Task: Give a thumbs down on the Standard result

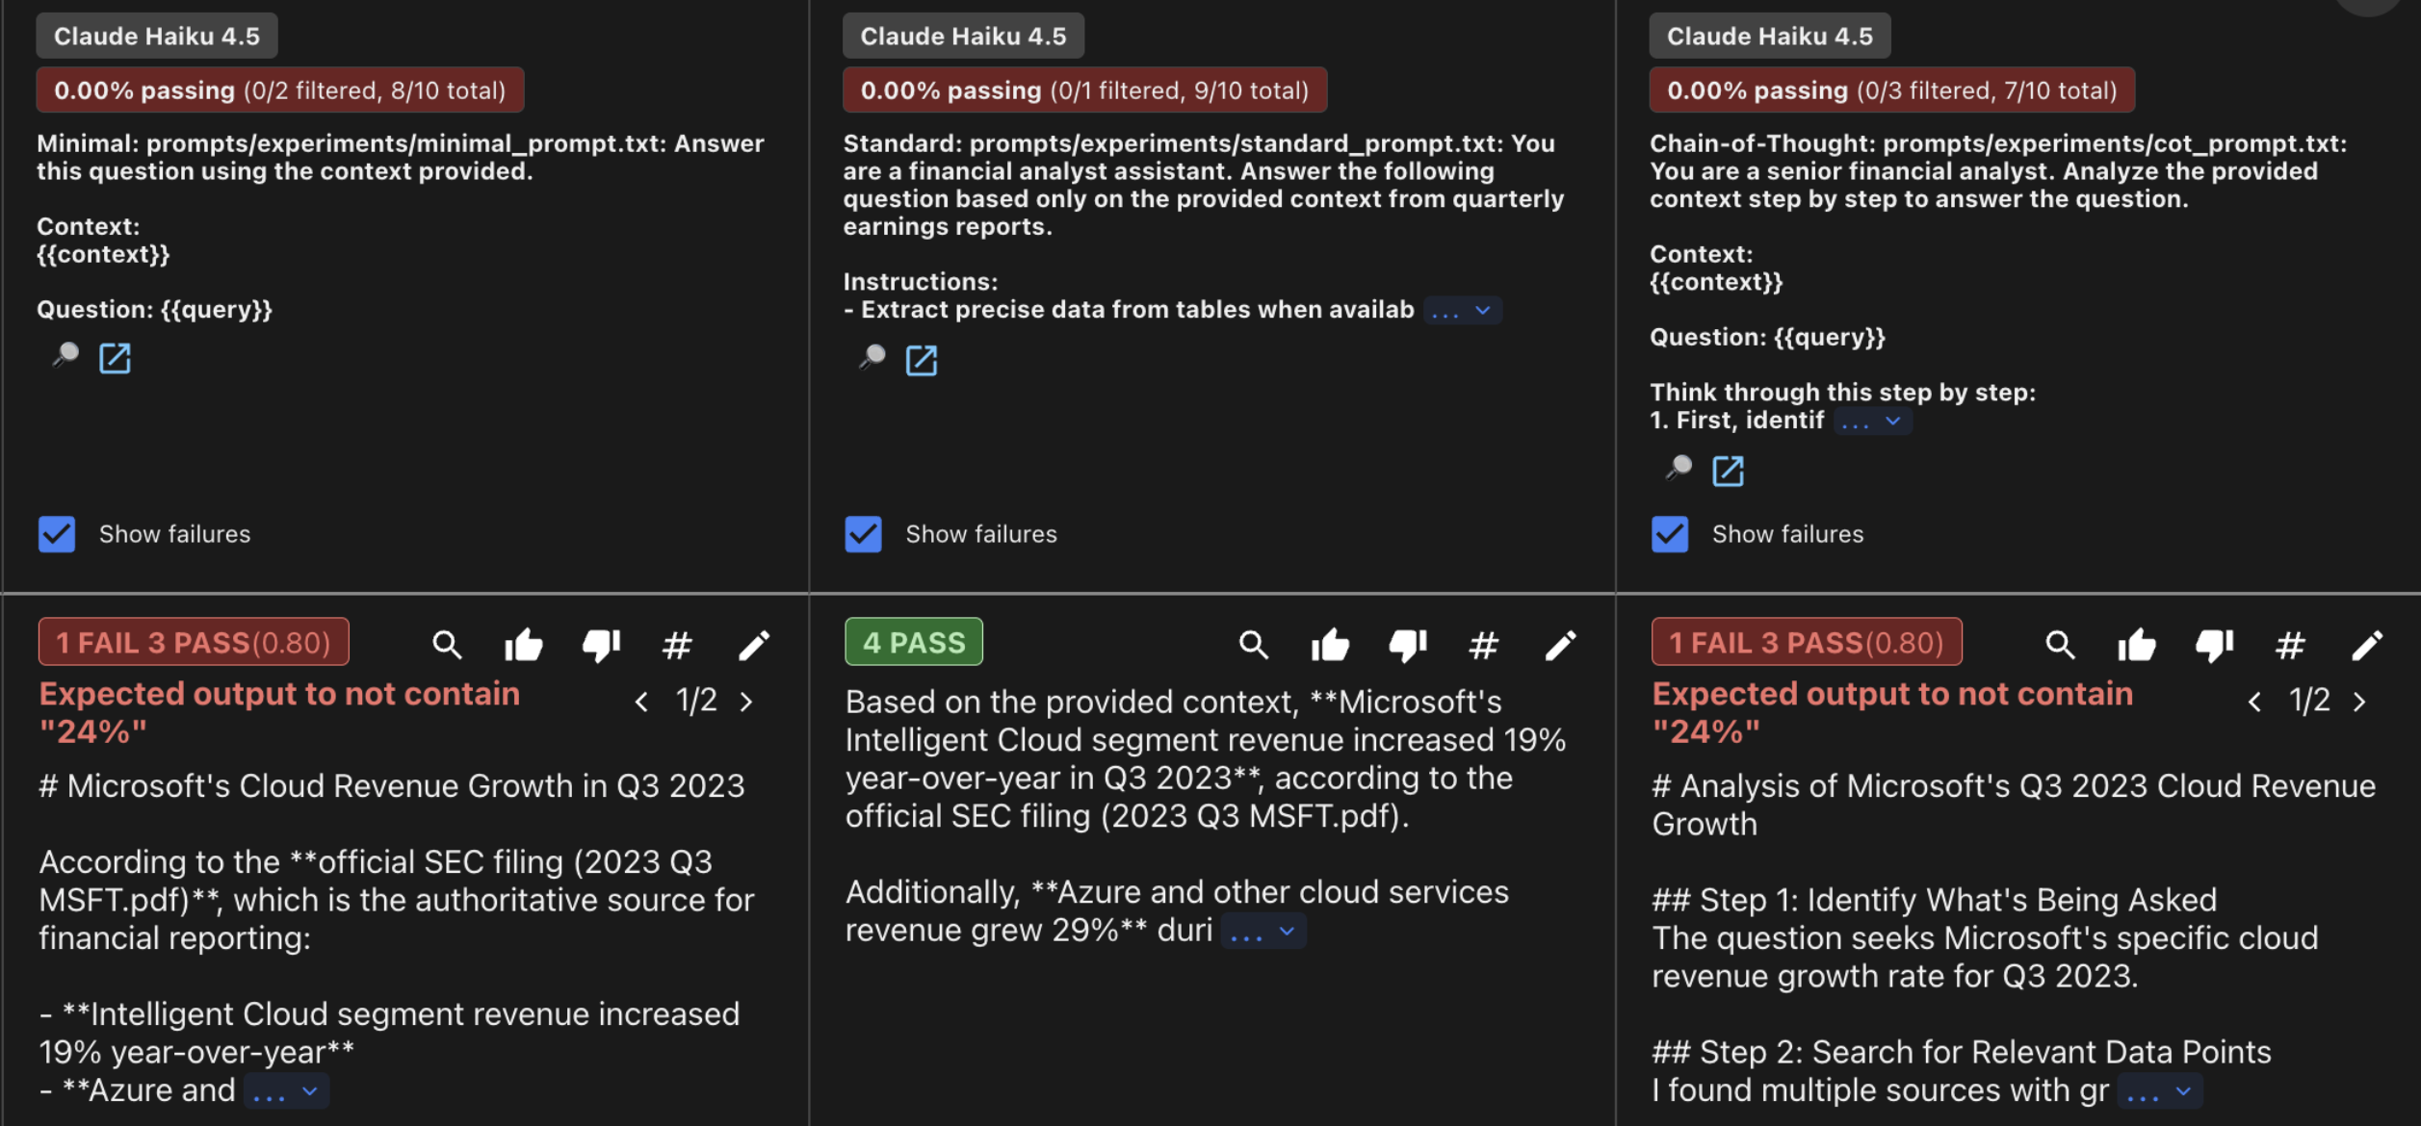Action: (1408, 645)
